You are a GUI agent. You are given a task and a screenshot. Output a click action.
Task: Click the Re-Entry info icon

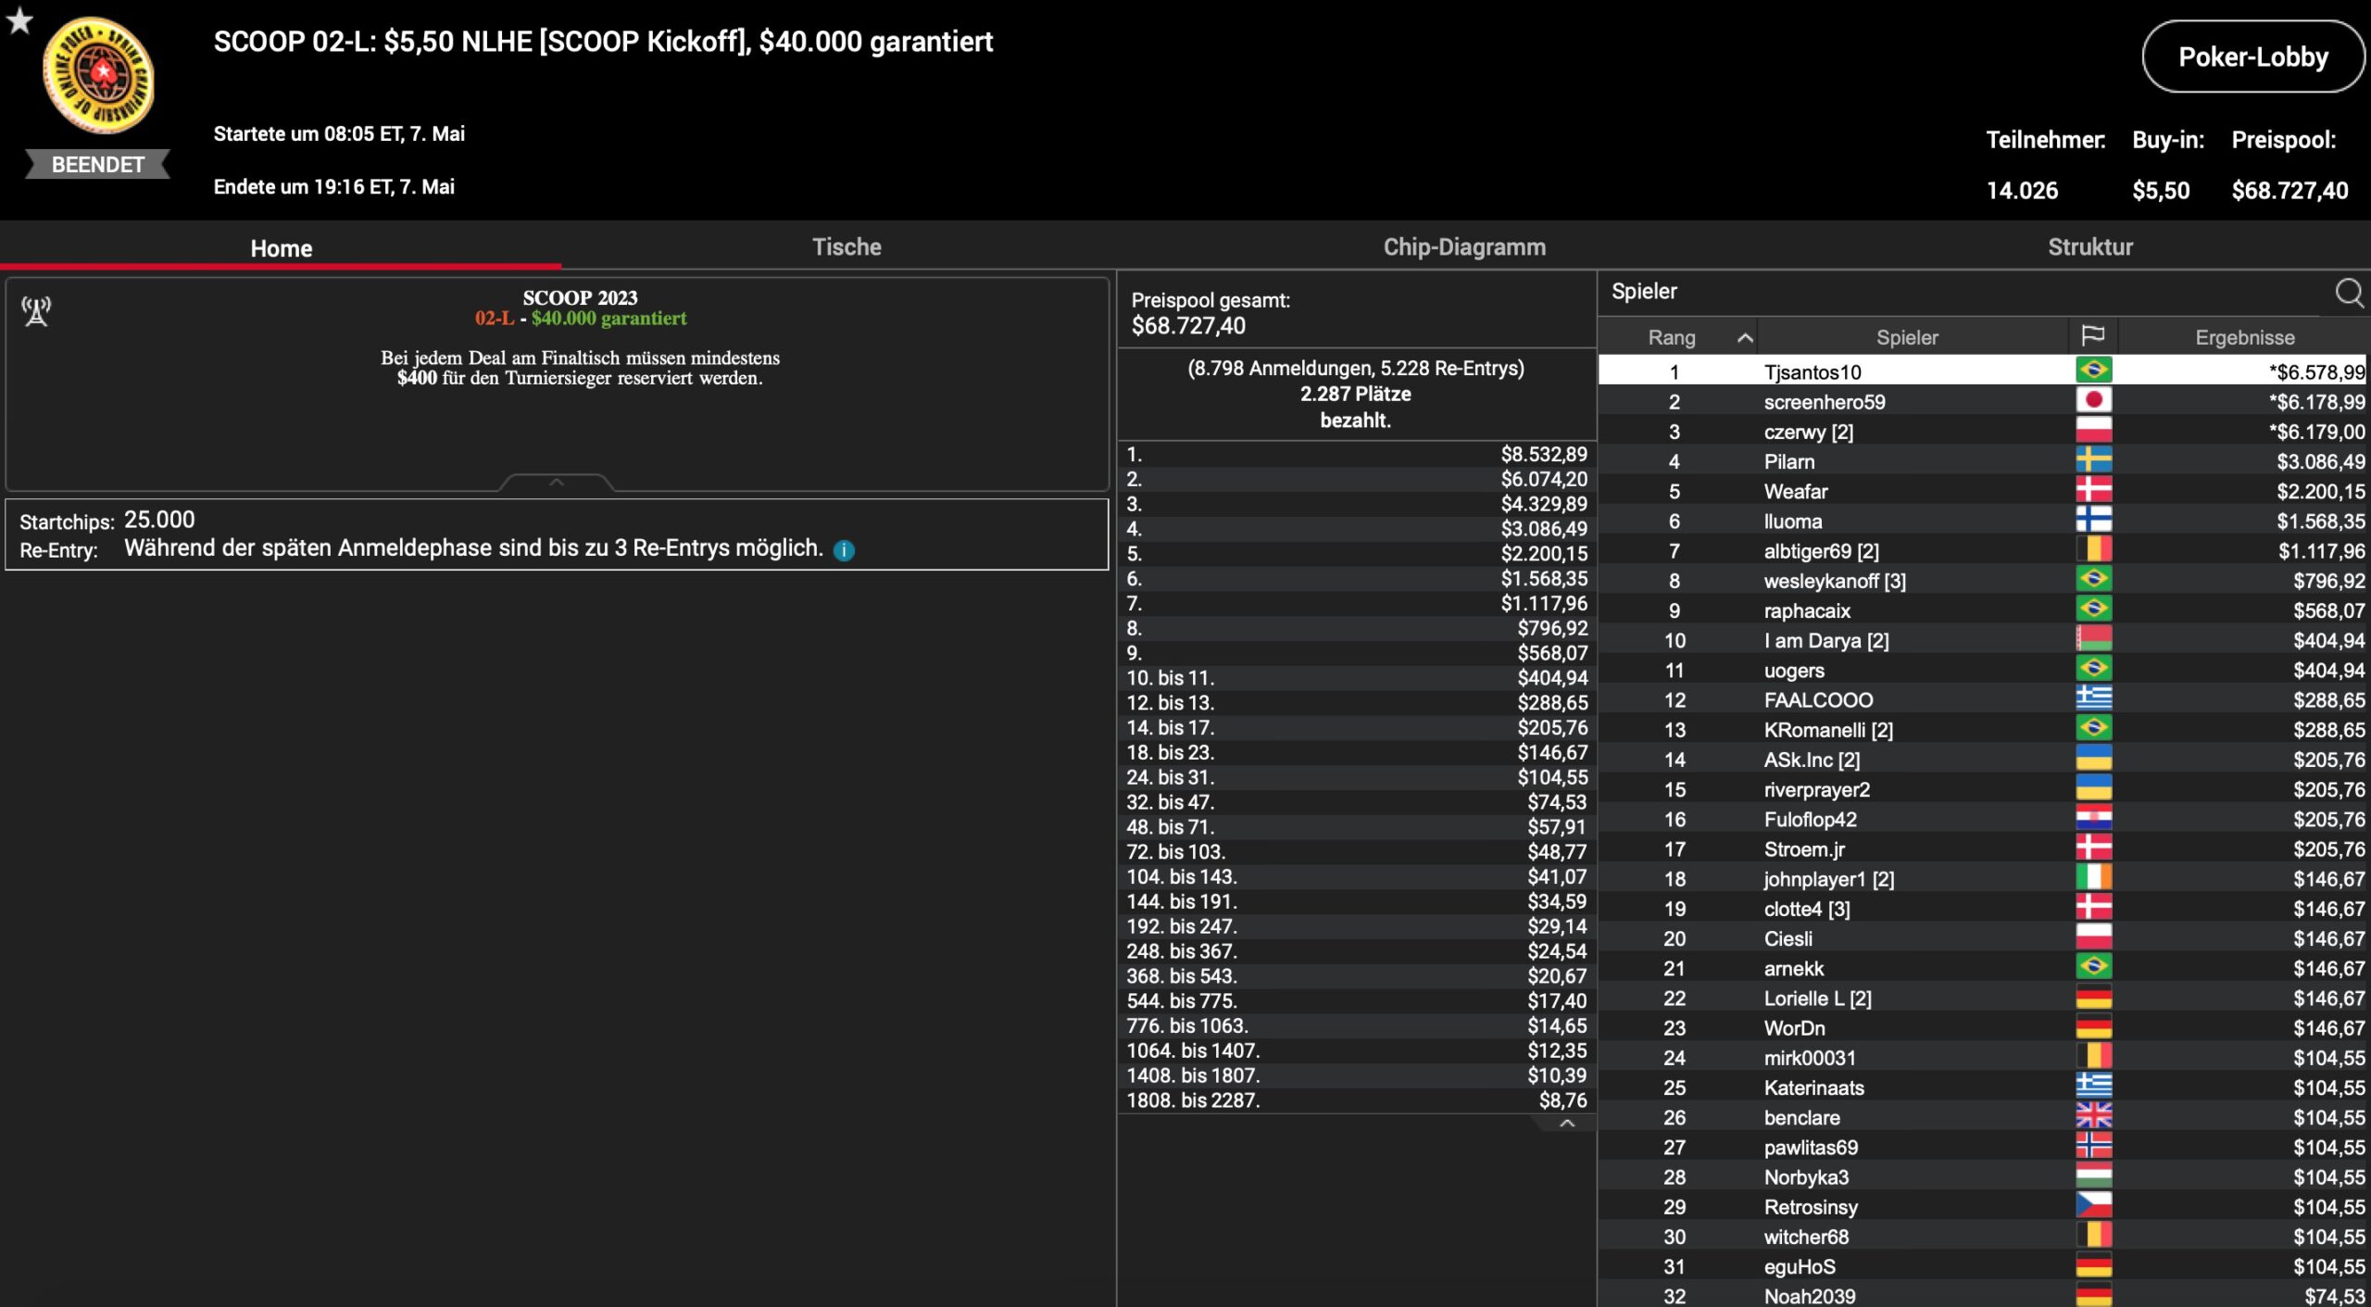click(x=844, y=550)
